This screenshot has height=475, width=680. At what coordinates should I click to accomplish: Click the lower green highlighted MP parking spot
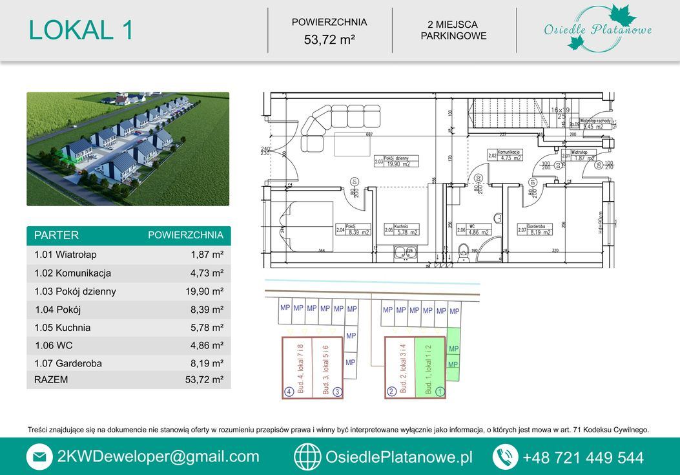pos(453,368)
